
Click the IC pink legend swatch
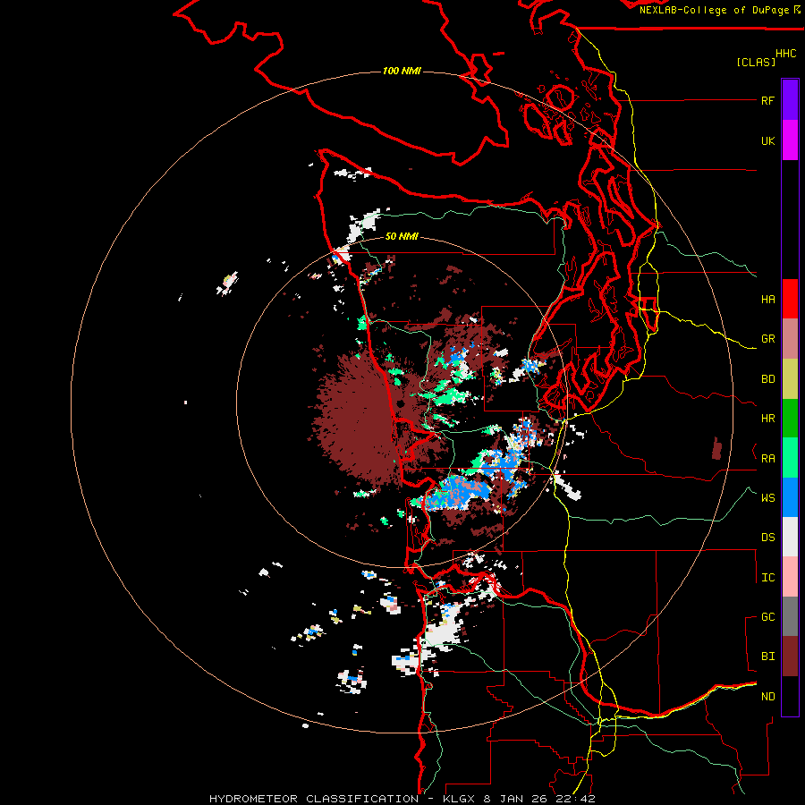790,577
